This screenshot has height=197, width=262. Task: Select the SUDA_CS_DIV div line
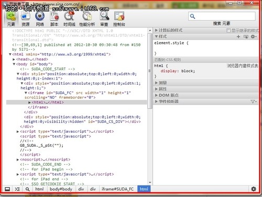pos(82,119)
